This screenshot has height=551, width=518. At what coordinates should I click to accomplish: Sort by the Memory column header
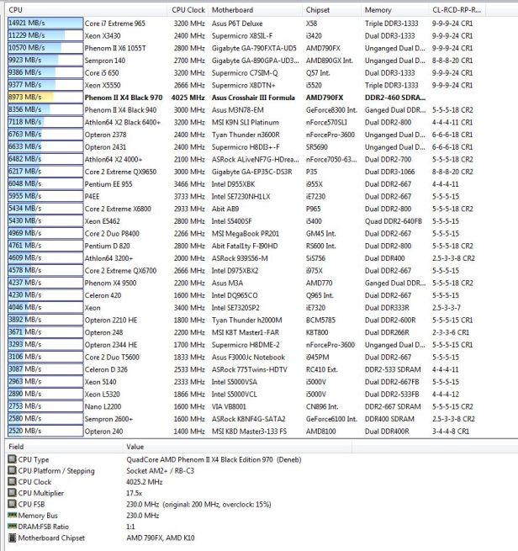394,10
